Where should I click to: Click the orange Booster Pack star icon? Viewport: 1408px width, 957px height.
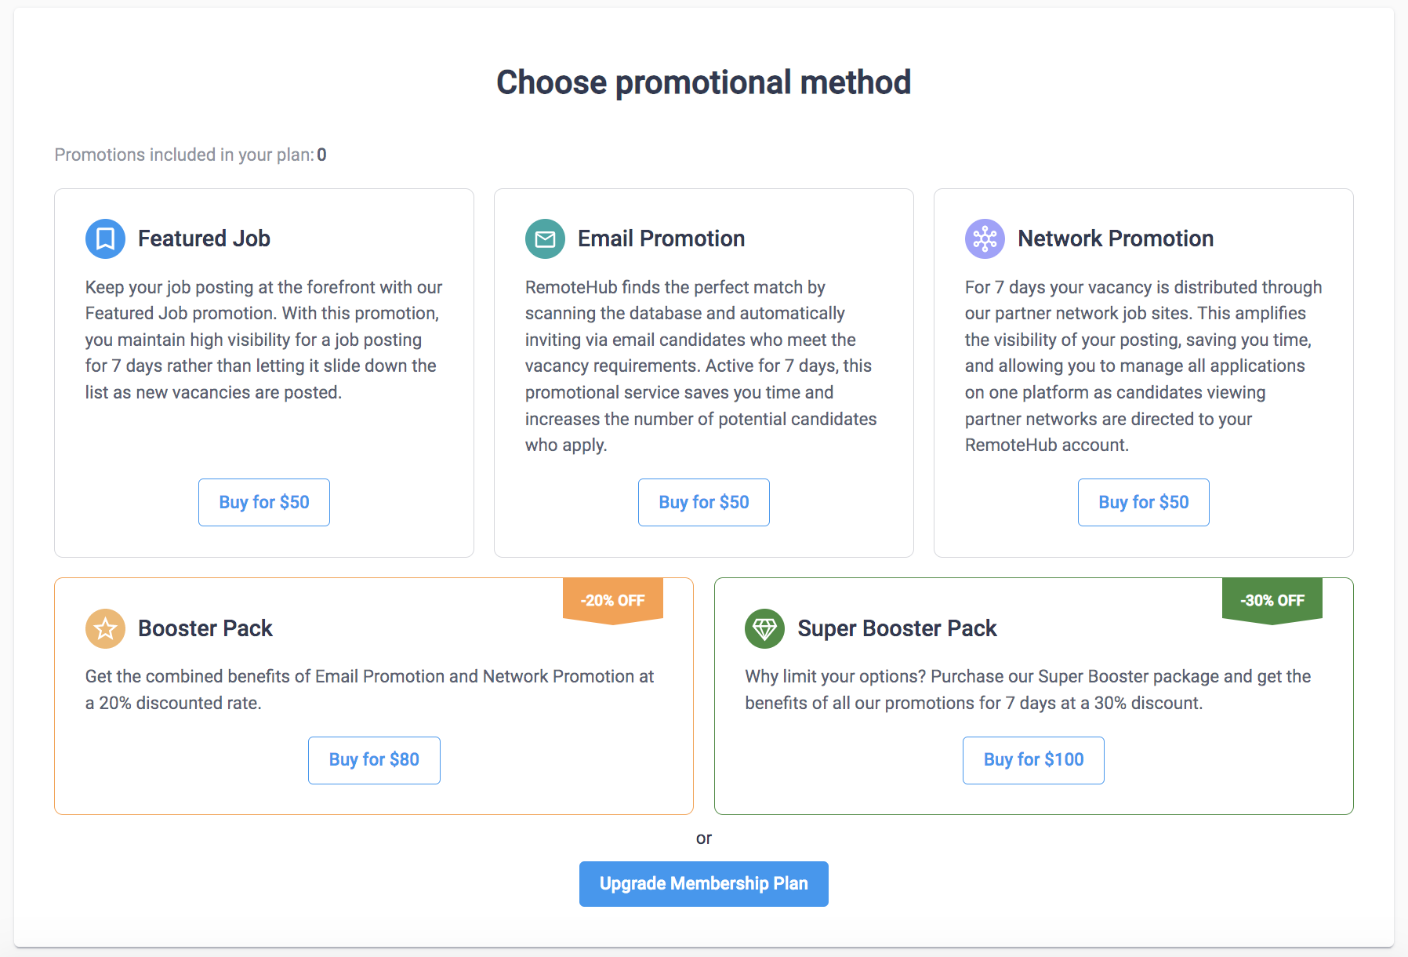(105, 628)
